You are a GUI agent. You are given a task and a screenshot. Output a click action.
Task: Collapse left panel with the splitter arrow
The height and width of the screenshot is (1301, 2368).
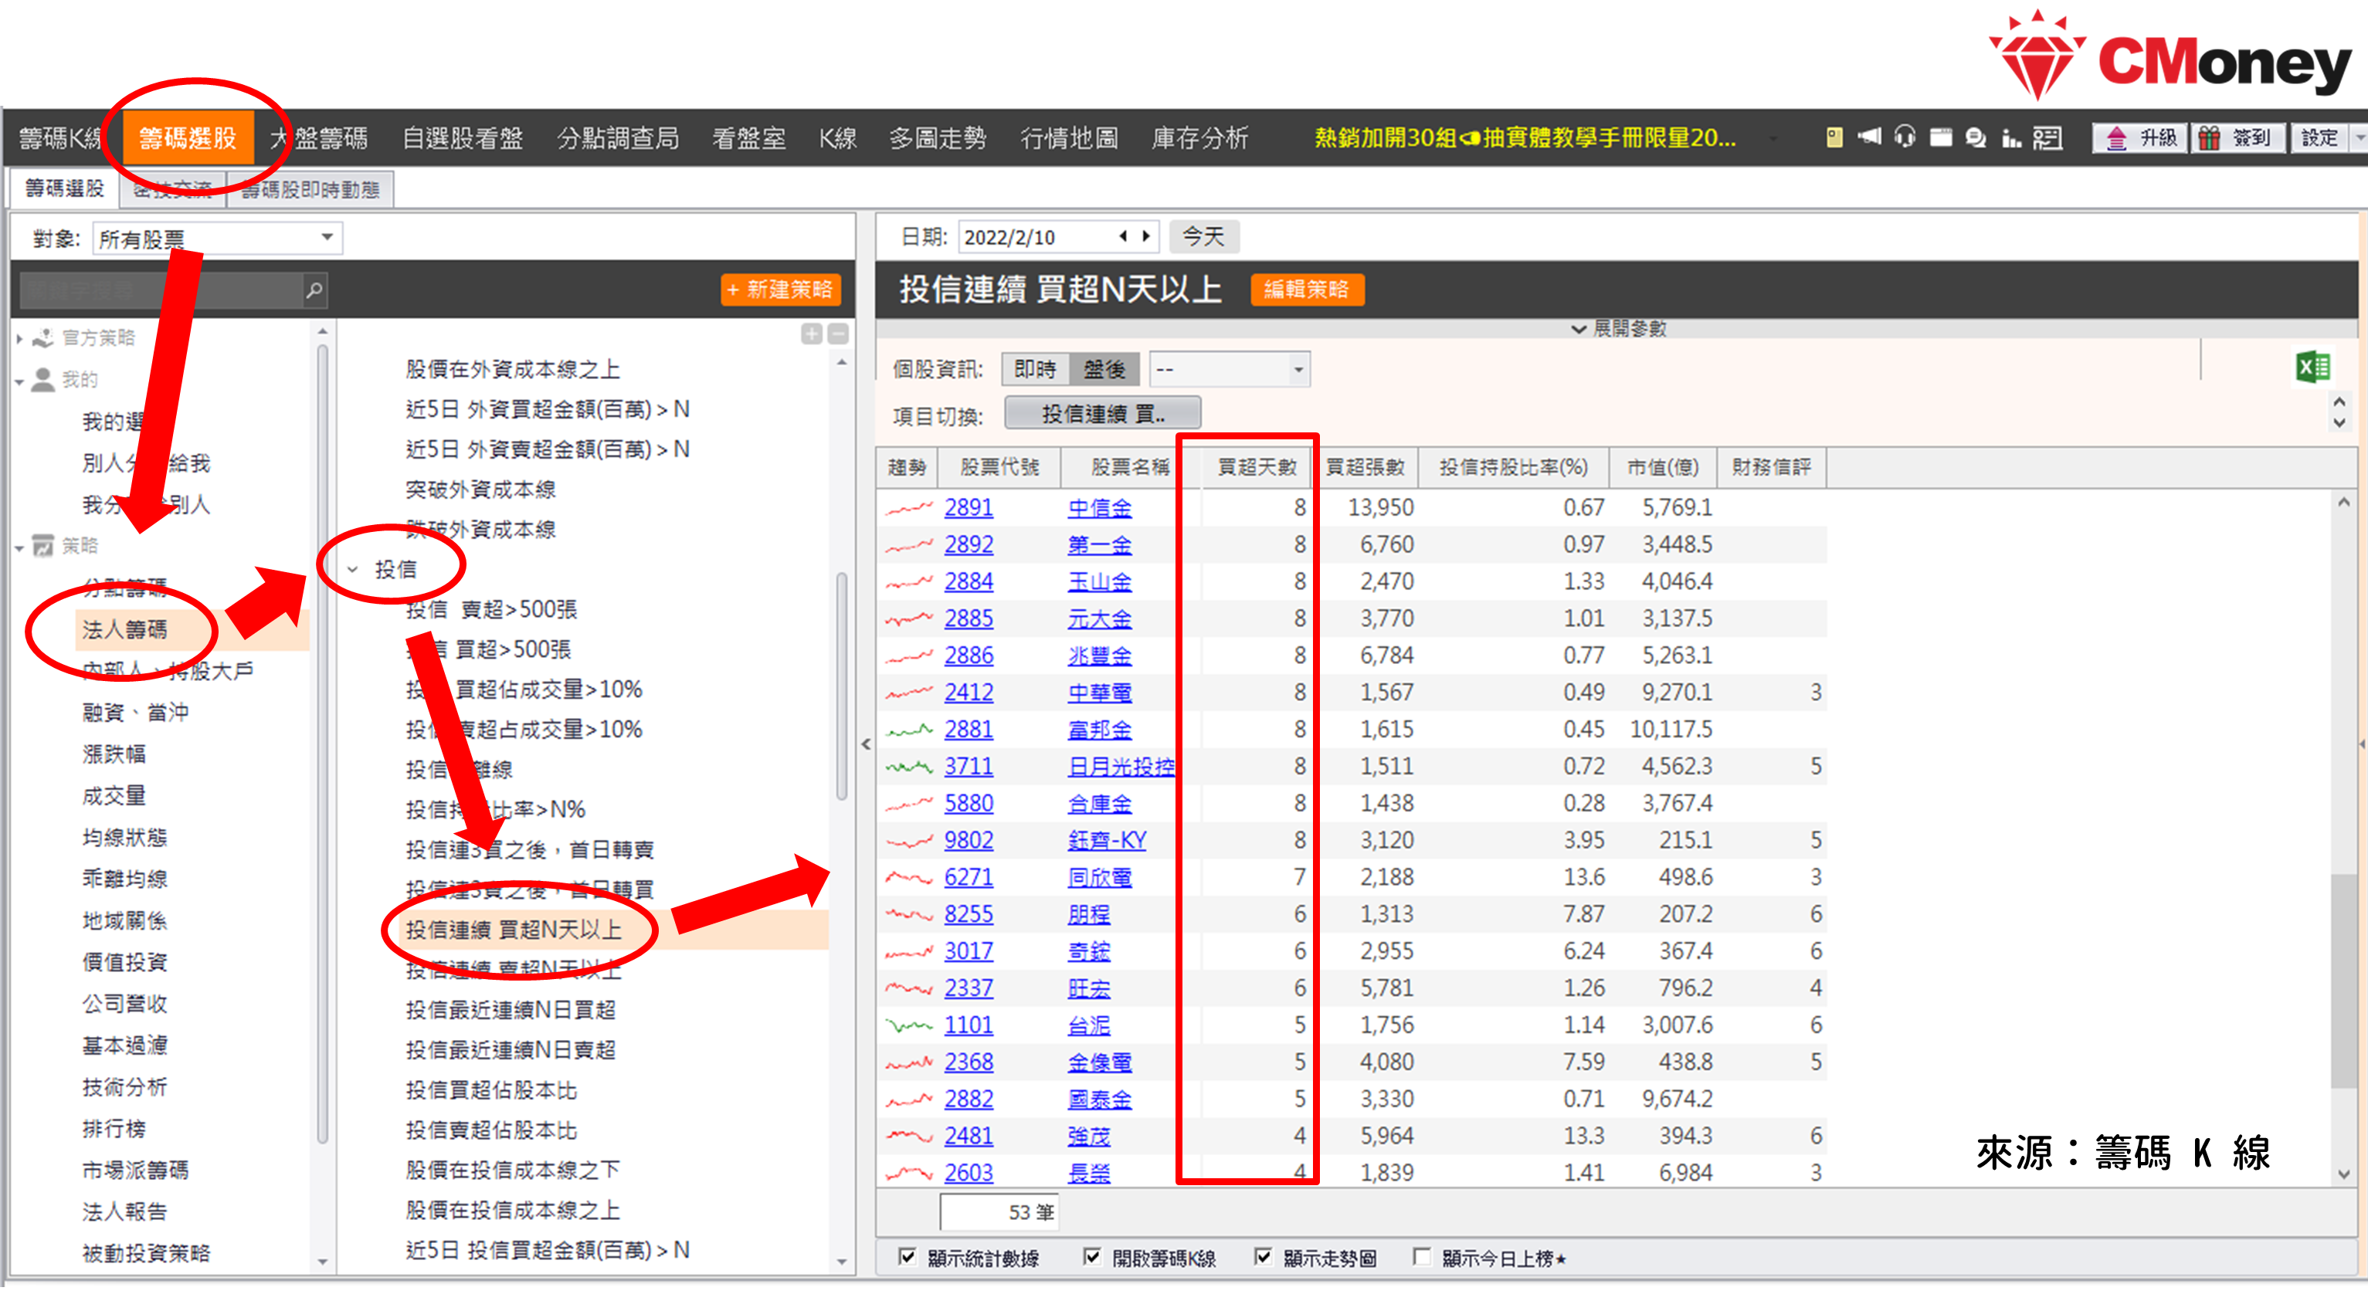866,744
